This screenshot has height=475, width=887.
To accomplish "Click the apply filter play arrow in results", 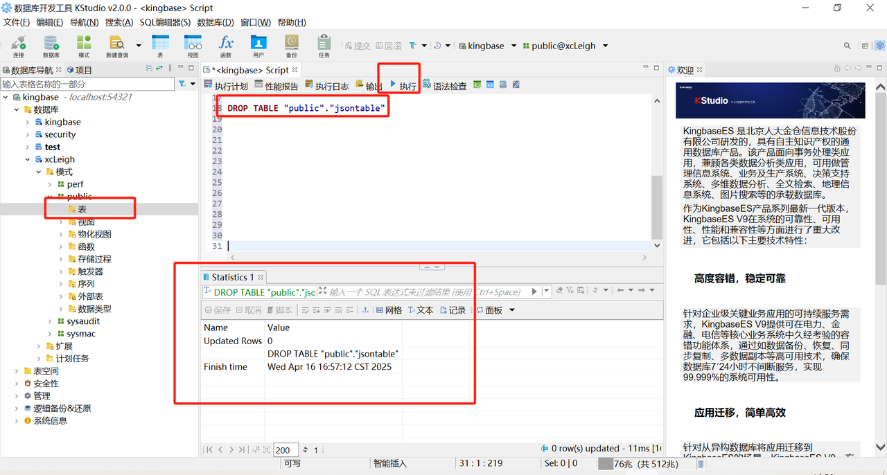I will coord(534,292).
